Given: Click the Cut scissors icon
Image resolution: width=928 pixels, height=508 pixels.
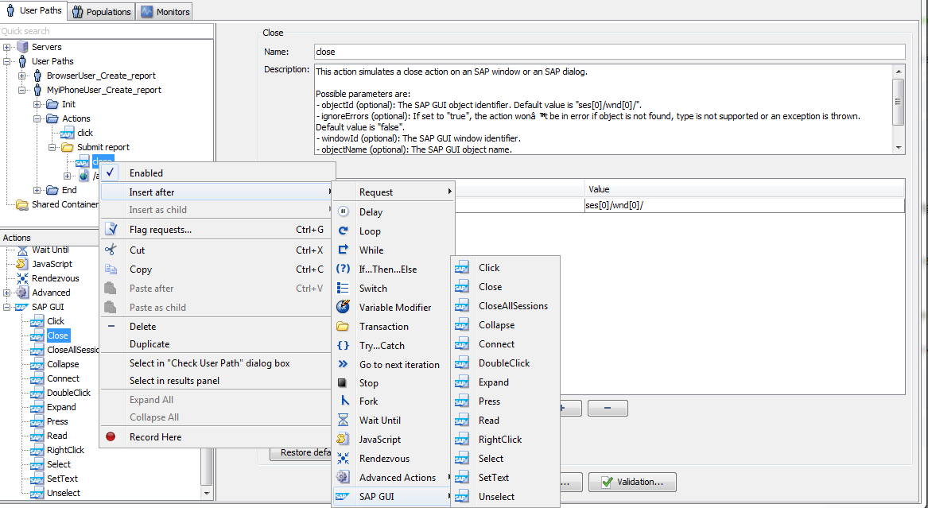Looking at the screenshot, I should pos(111,250).
